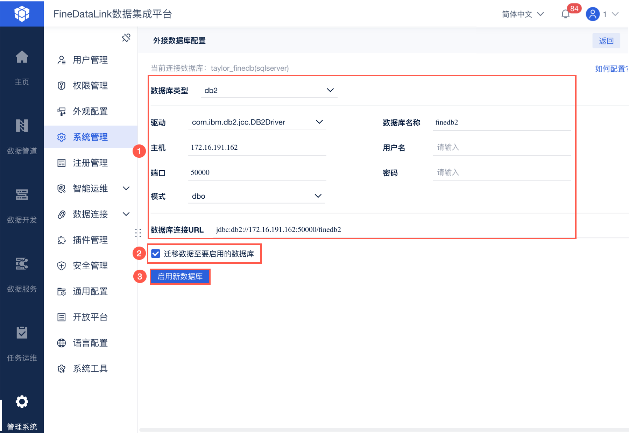Screen dimensions: 629x433
Task: Click the 启用新数据库 button
Action: [180, 277]
